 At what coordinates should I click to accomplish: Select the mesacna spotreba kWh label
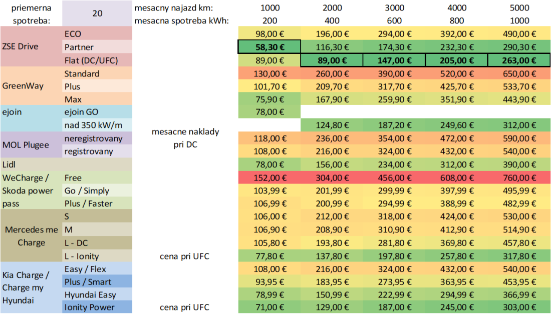[x=181, y=20]
